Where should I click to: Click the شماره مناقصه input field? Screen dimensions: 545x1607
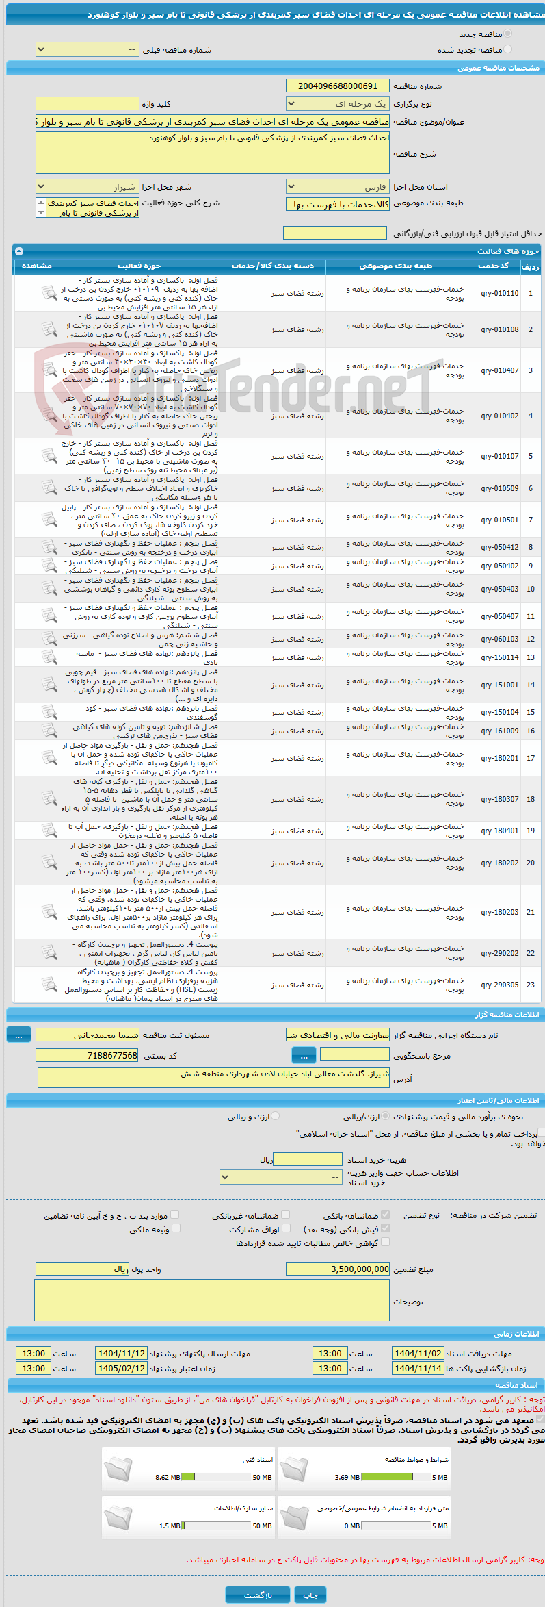coord(338,86)
